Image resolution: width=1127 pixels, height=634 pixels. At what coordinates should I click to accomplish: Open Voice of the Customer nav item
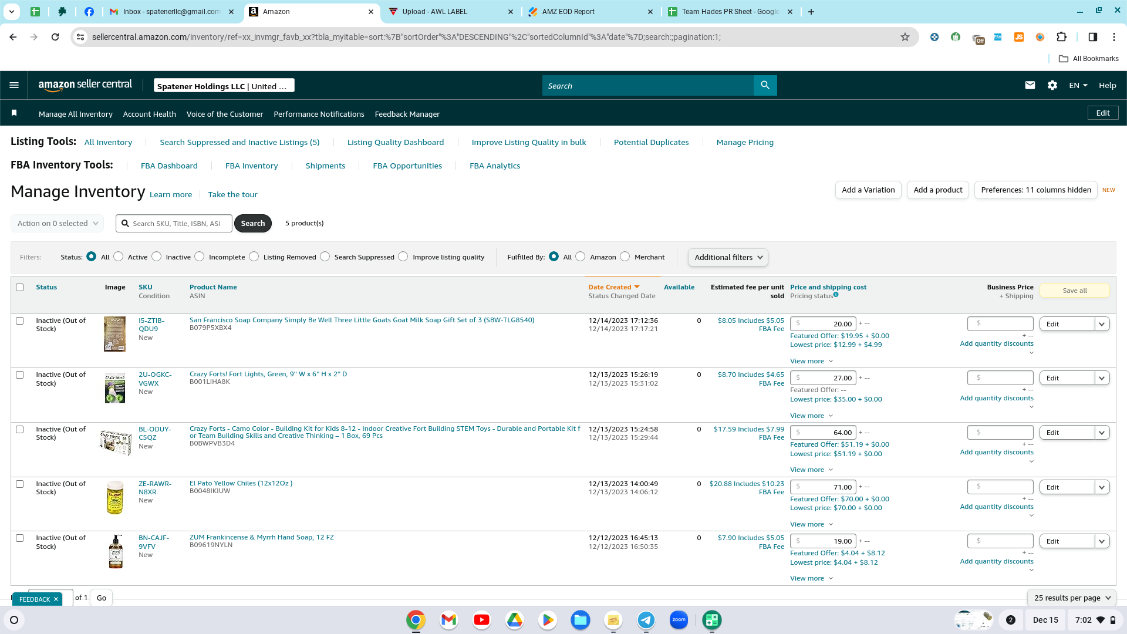[225, 114]
